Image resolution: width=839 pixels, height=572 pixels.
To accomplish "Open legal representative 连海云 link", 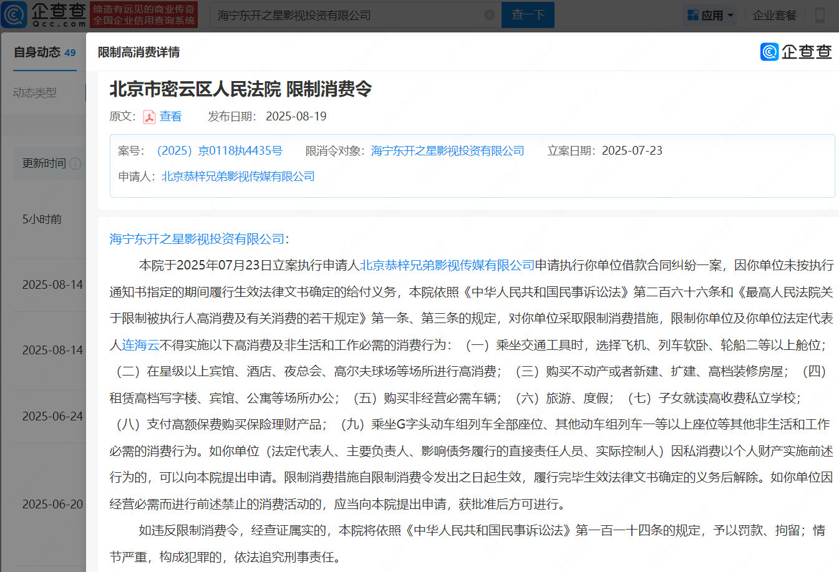I will (x=140, y=345).
